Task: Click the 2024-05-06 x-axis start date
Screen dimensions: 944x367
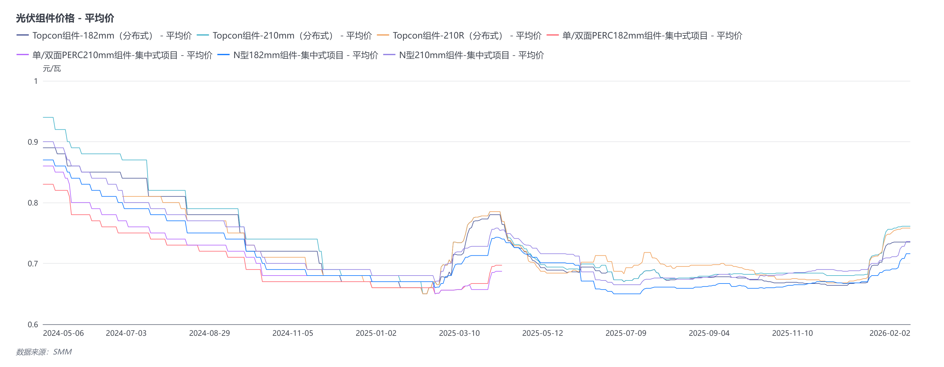Action: click(63, 333)
